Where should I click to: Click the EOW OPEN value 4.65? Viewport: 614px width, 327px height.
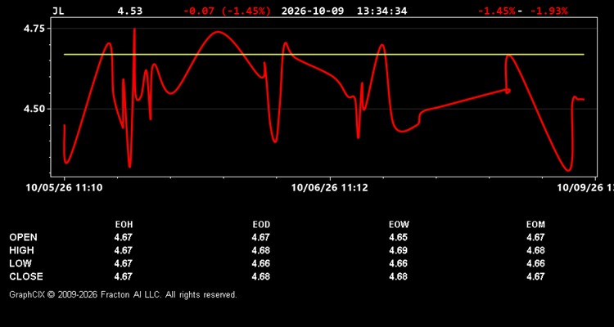pos(398,237)
